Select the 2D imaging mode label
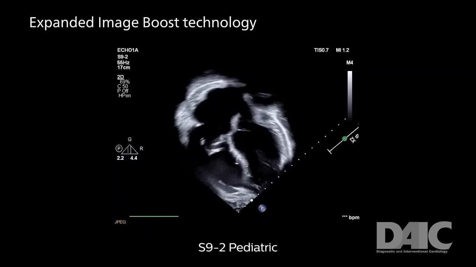476x267 pixels. coord(120,77)
